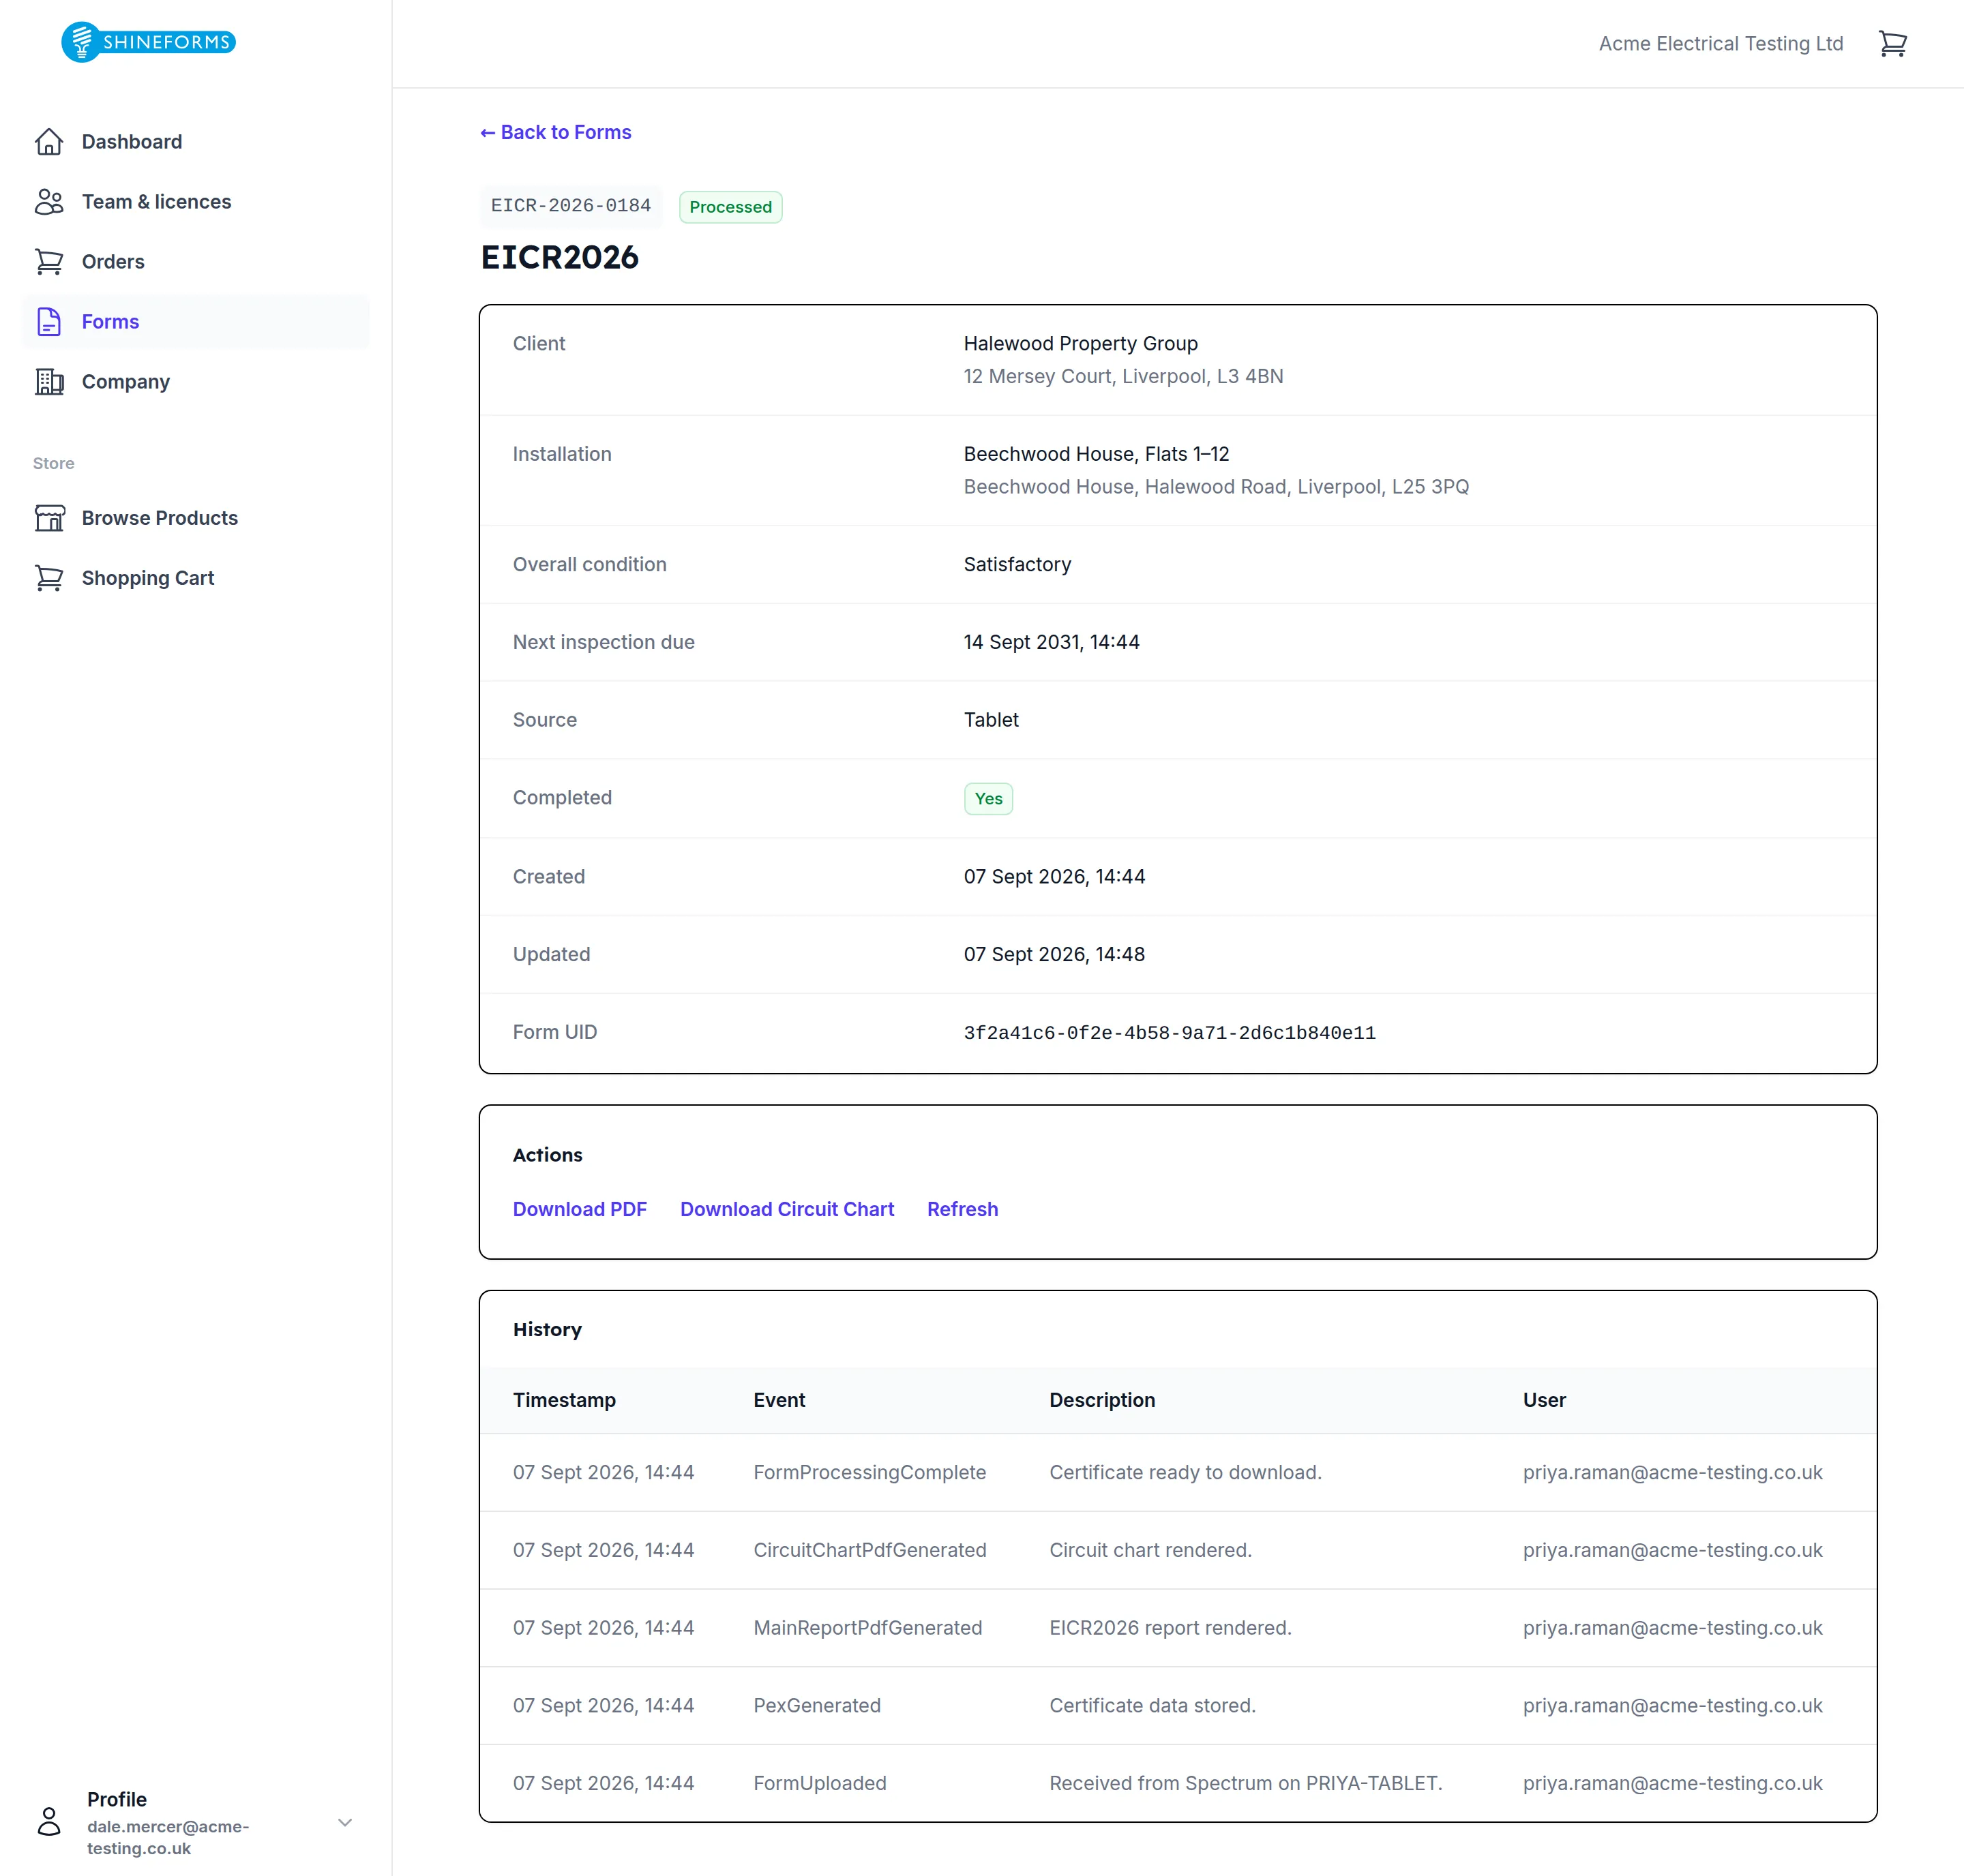Click the Shopping Cart sidebar icon
Viewport: 1964px width, 1876px height.
(49, 578)
